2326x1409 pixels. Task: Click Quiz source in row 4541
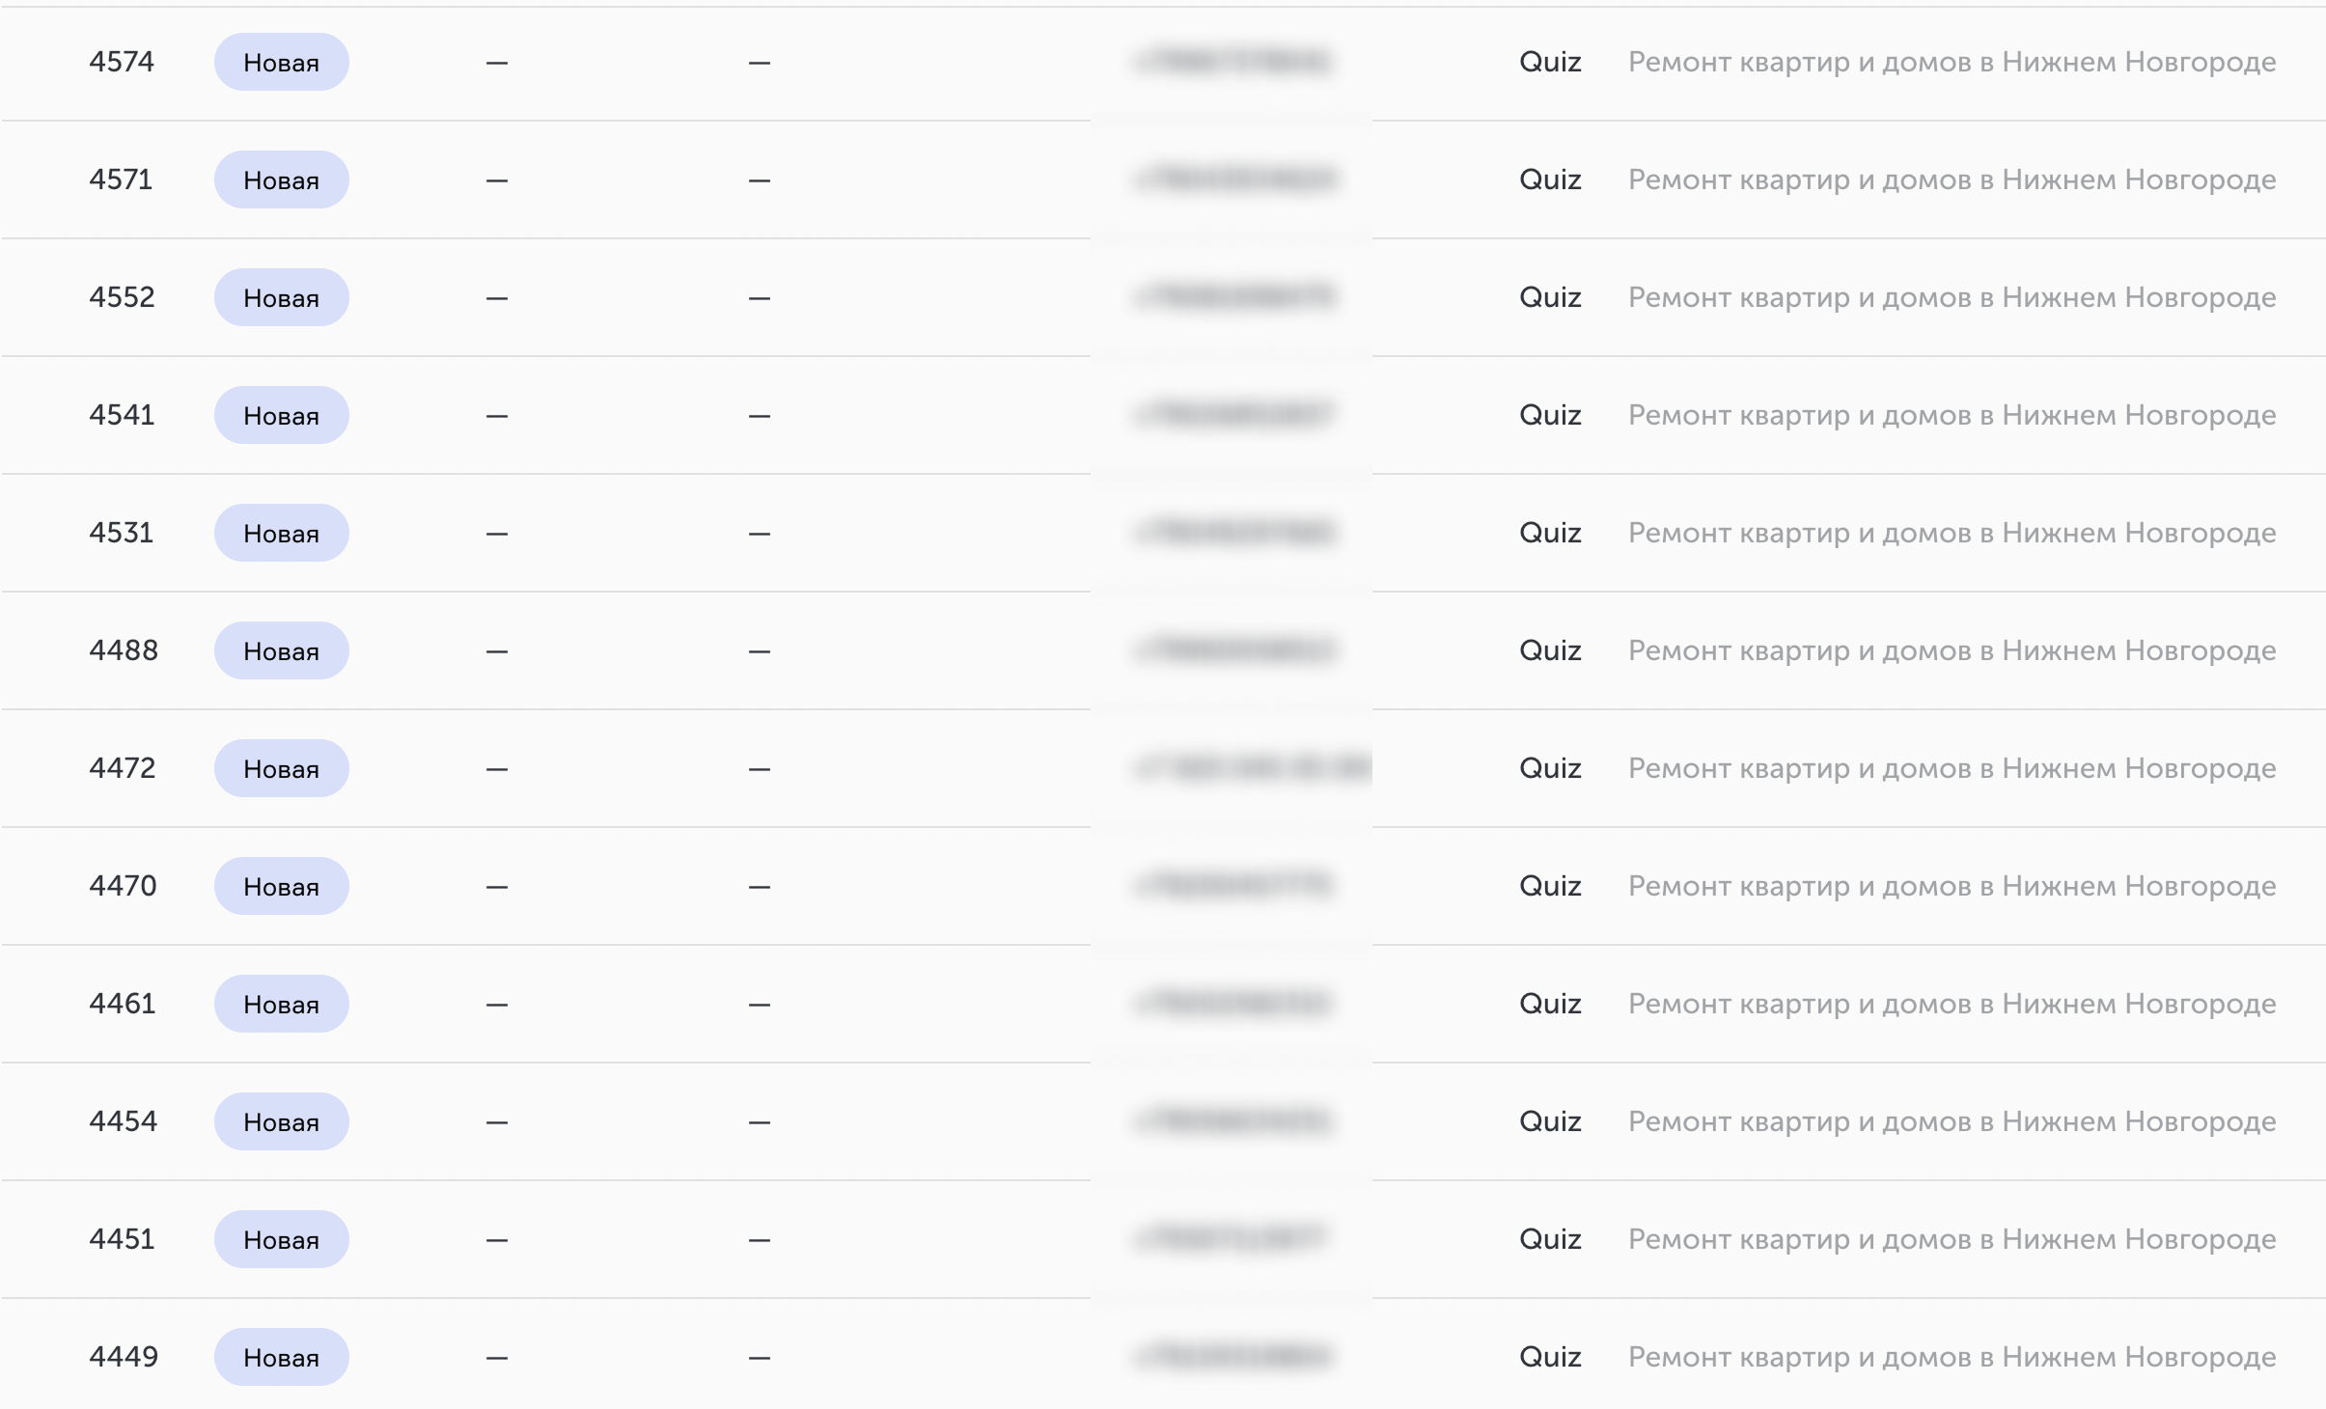click(x=1550, y=415)
